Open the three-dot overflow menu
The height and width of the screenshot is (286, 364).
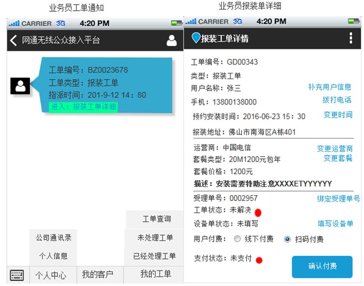point(351,38)
